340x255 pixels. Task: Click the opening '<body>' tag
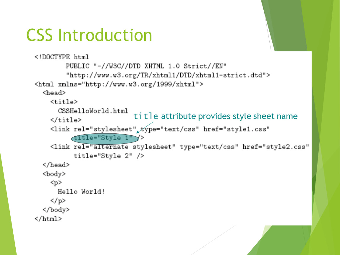click(54, 174)
